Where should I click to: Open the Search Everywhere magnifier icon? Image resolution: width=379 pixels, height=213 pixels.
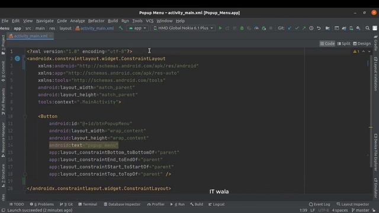coord(367,28)
